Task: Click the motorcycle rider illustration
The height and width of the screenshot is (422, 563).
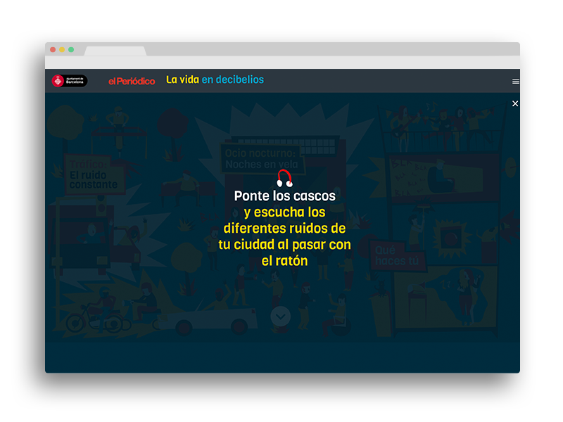Action: (x=99, y=312)
